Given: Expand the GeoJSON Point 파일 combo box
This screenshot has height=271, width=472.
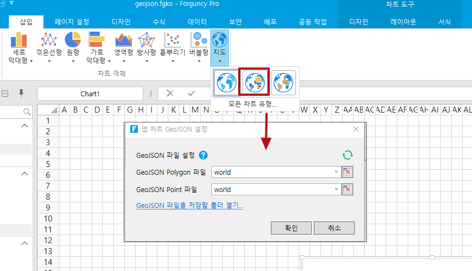Looking at the screenshot, I should (336, 190).
